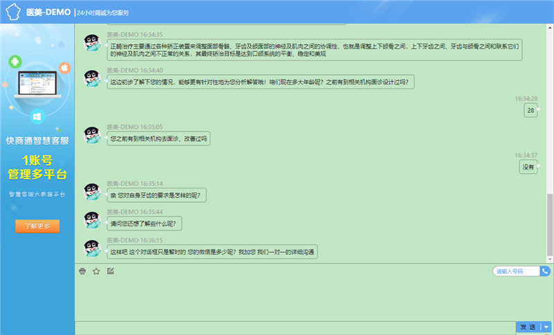Click the orange Apple icon in banner
Screen dimensions: 554x335
coord(64,68)
